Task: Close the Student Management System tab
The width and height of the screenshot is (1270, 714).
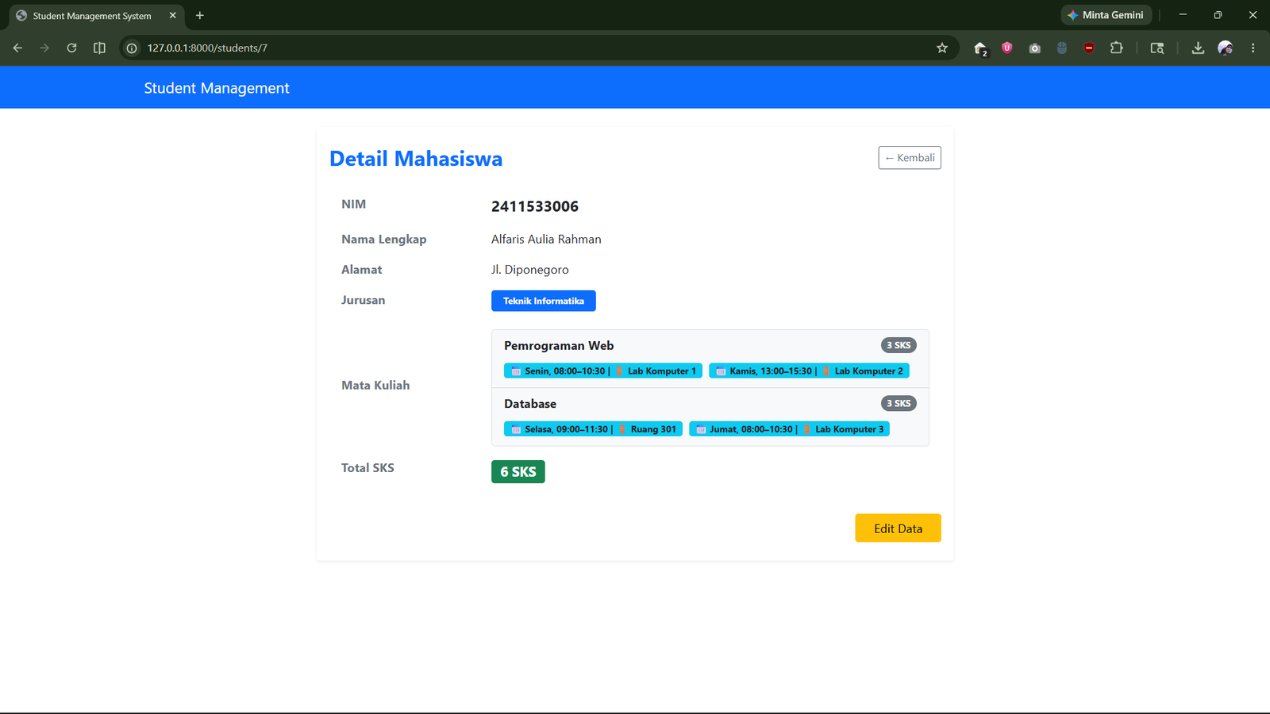Action: point(172,15)
